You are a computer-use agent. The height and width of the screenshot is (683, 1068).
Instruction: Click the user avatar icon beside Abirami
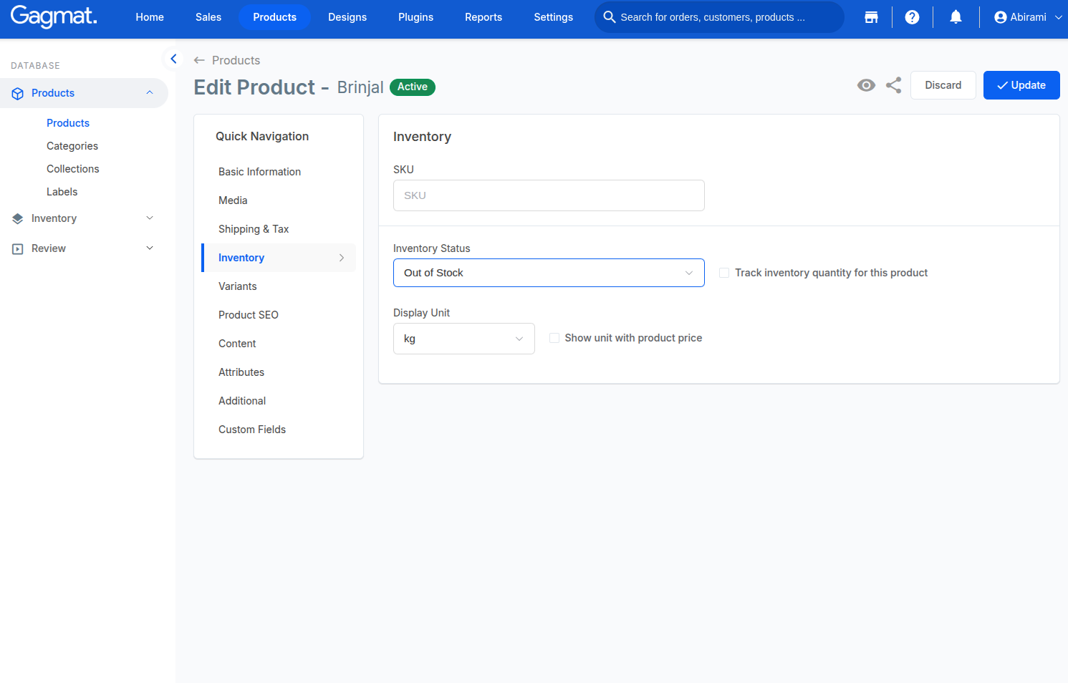click(1000, 17)
